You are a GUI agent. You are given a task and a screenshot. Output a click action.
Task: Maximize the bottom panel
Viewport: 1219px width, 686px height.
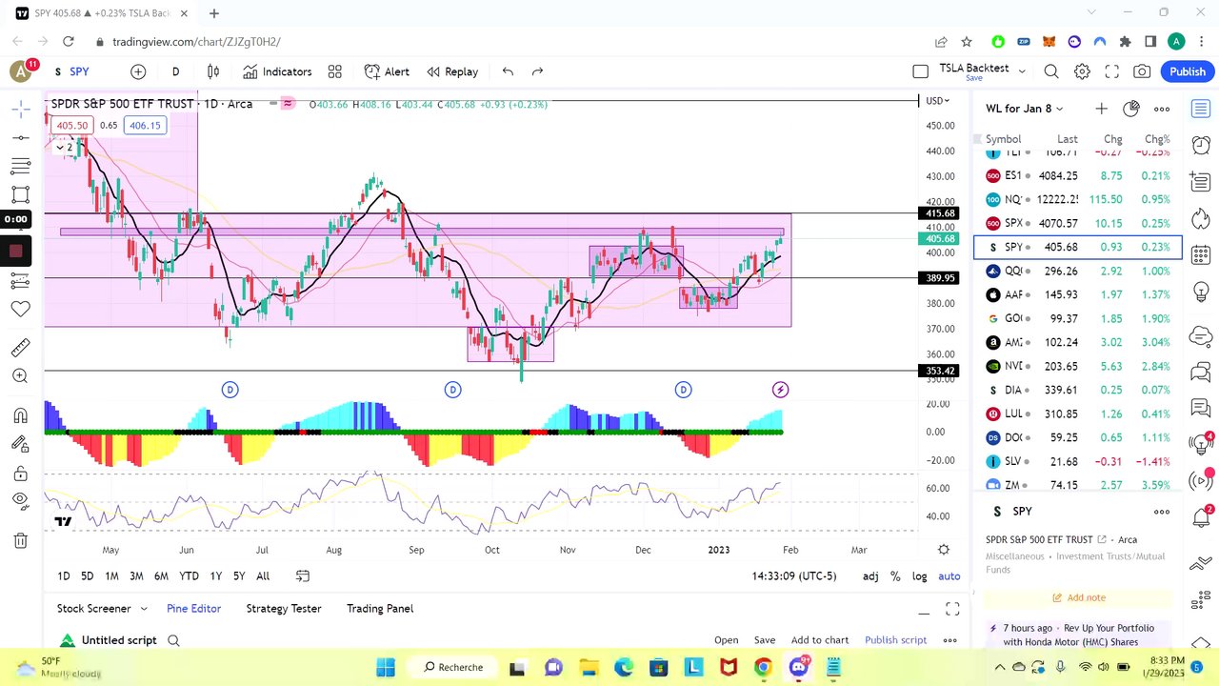952,610
